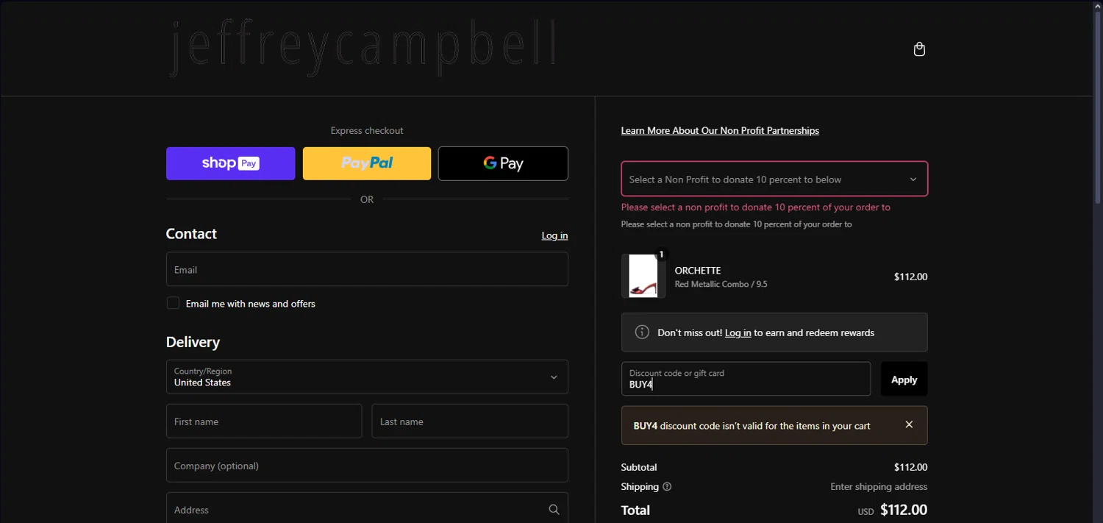The width and height of the screenshot is (1103, 523).
Task: Click the Log in link beside Contact
Action: 554,235
